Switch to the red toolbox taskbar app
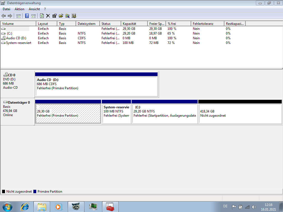Screen dimensions: 283x212 point(110,207)
